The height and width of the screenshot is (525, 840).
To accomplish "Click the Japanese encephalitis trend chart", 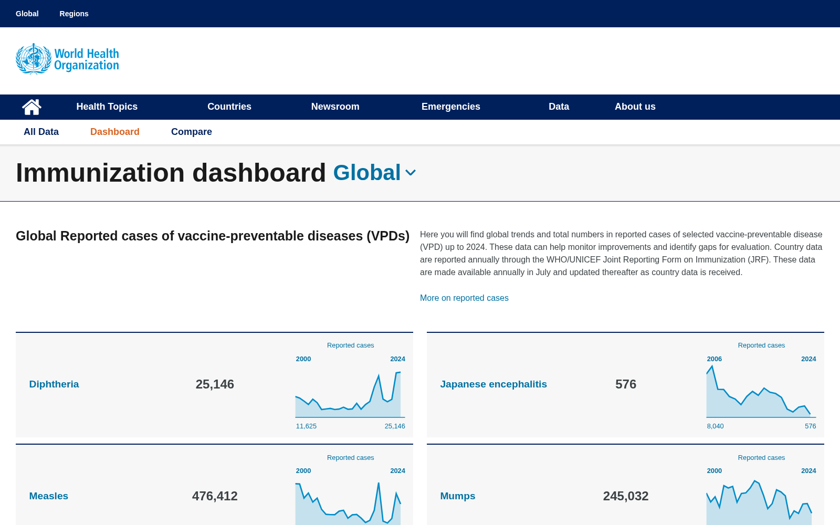I will click(x=761, y=391).
